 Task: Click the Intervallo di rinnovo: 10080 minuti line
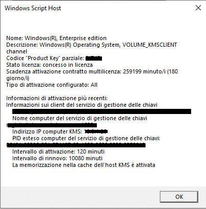click(x=57, y=158)
